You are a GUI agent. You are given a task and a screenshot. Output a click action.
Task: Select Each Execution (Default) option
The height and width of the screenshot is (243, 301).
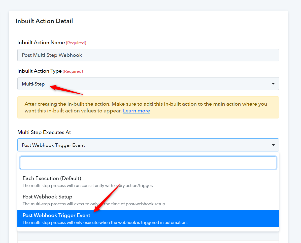click(x=148, y=181)
